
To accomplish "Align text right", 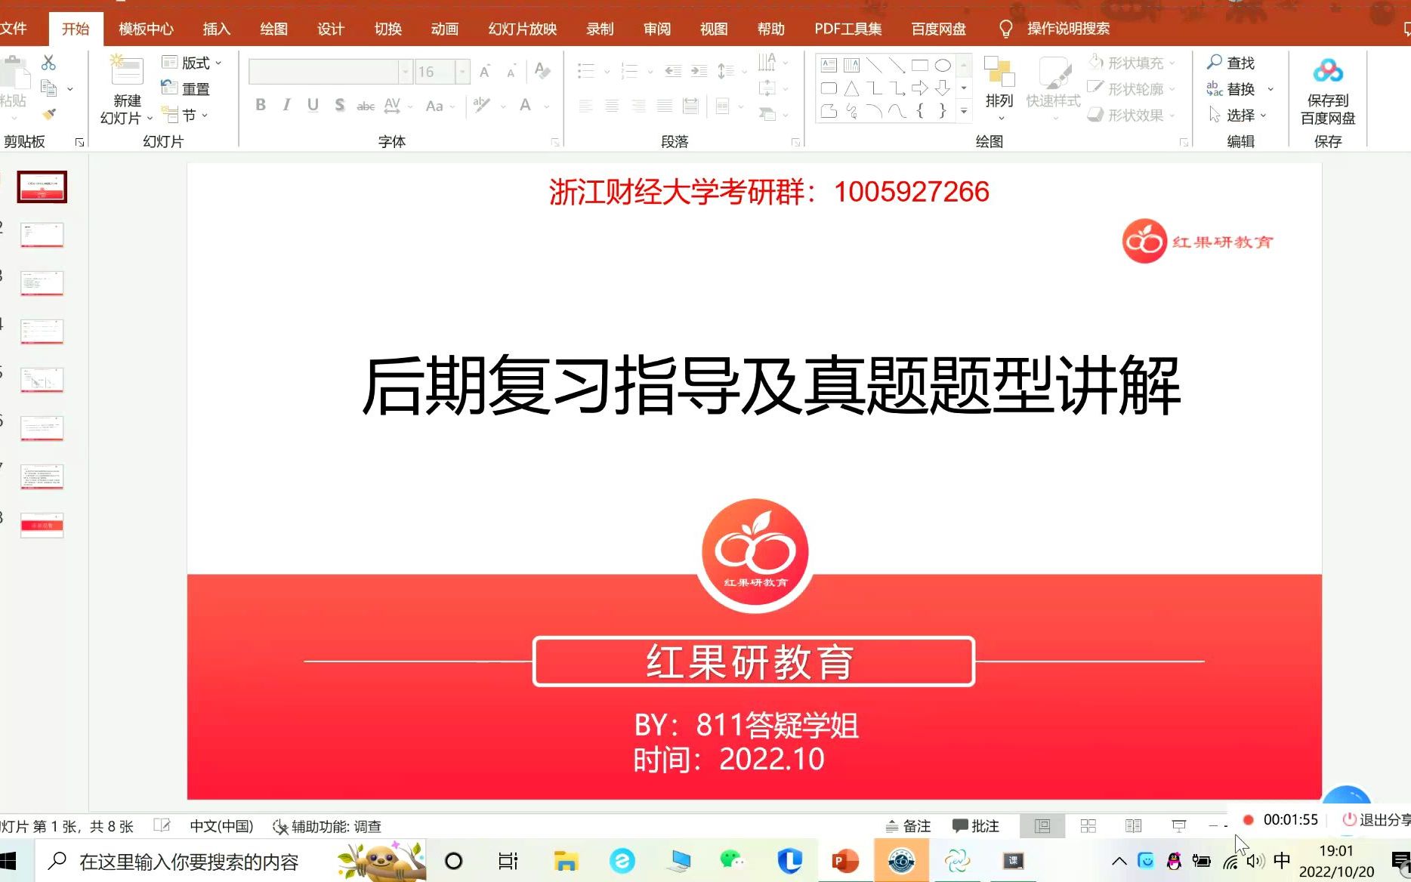I will point(638,106).
